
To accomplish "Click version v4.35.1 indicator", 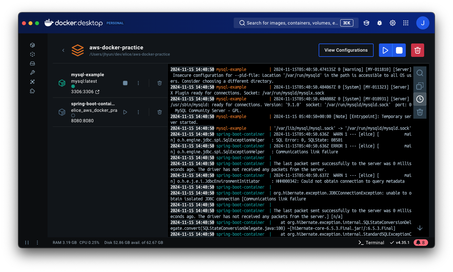I will [400, 243].
